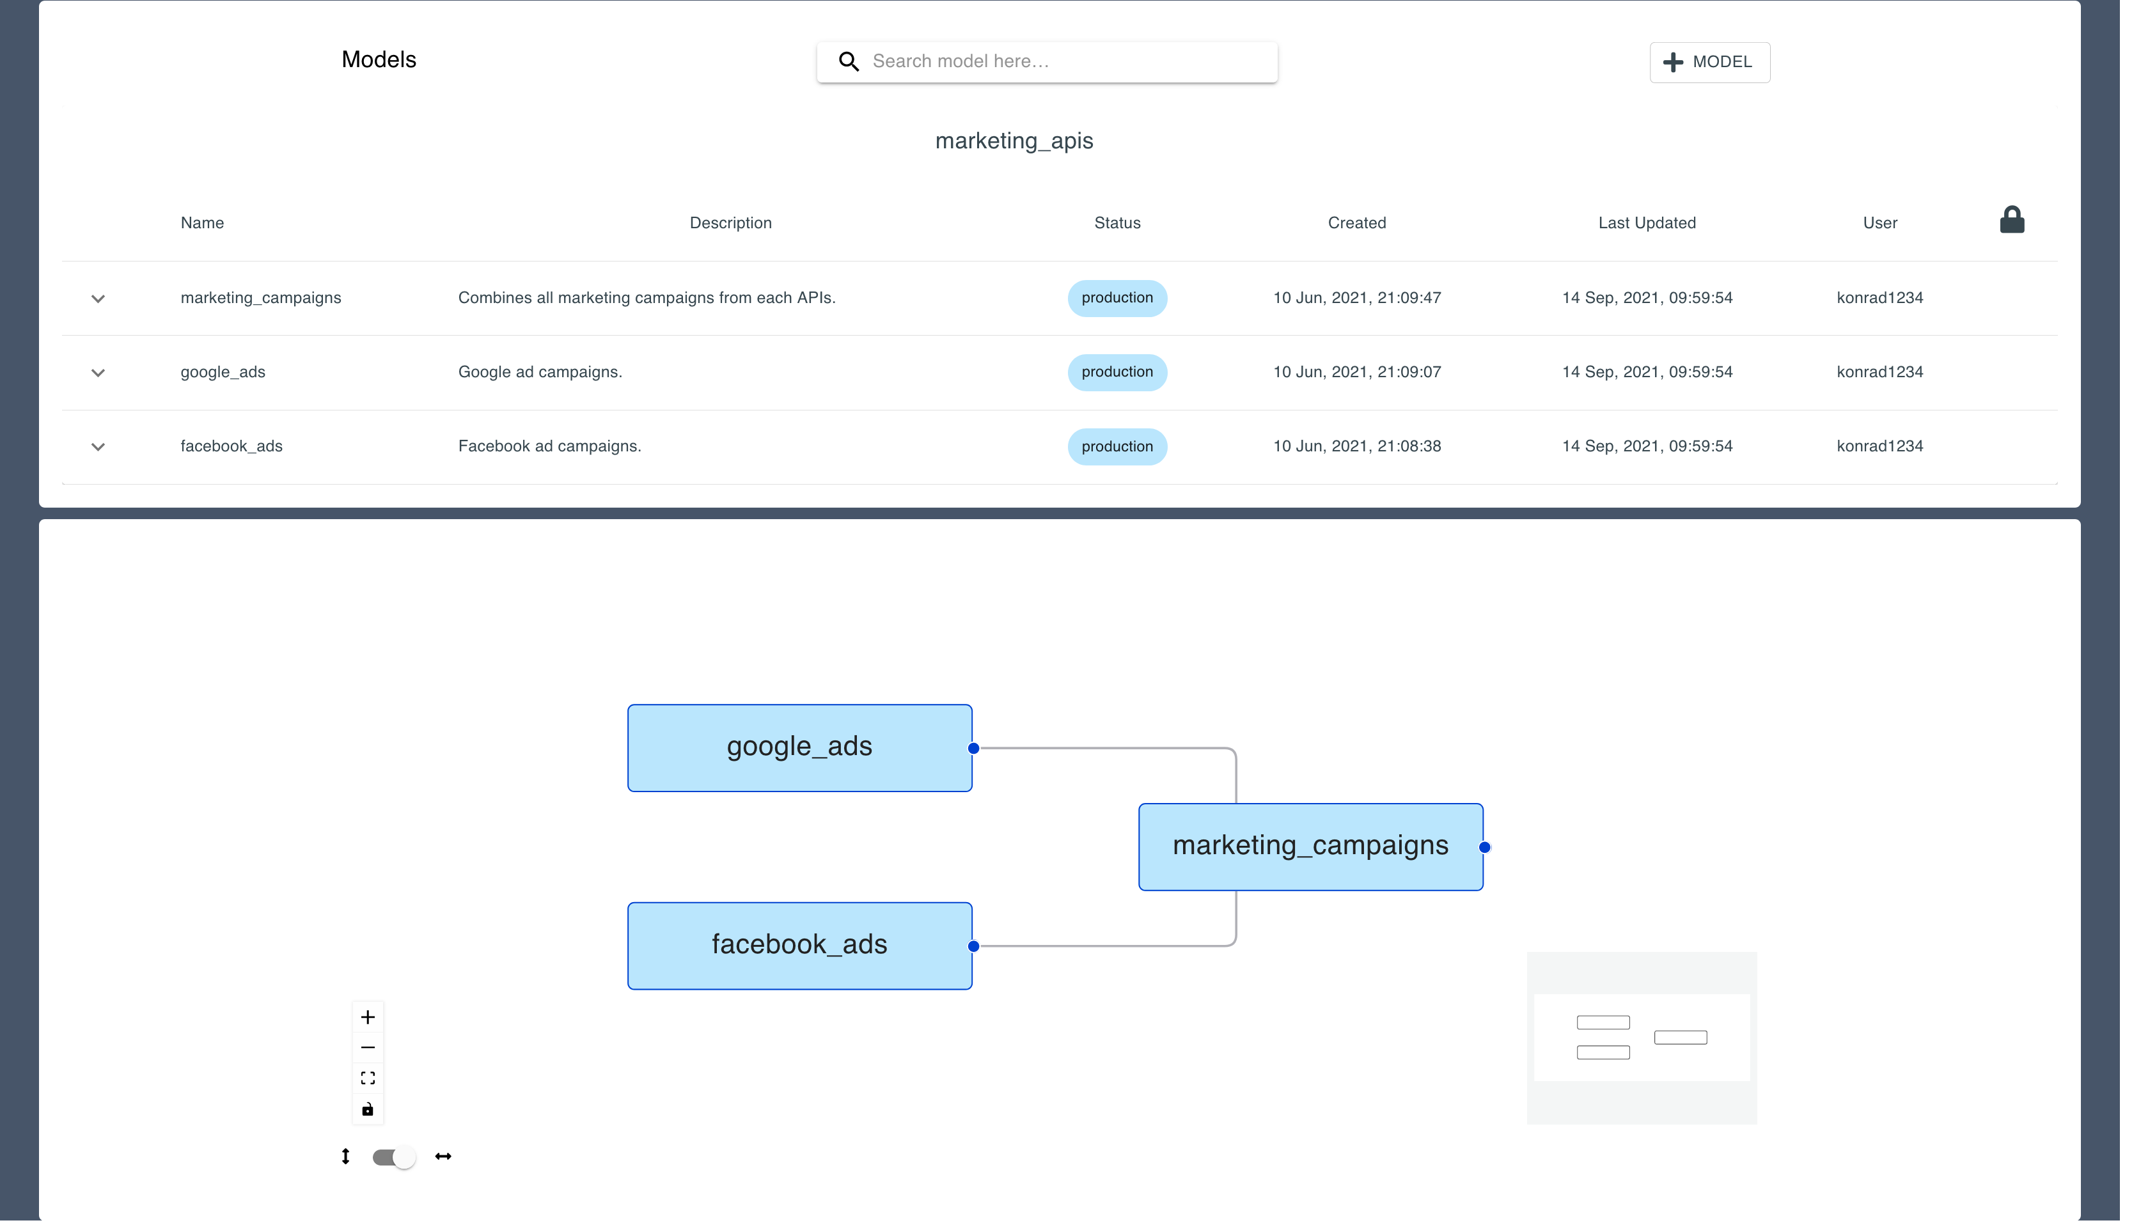Click the lock icon in the header
This screenshot has width=2141, height=1232.
[x=2013, y=221]
